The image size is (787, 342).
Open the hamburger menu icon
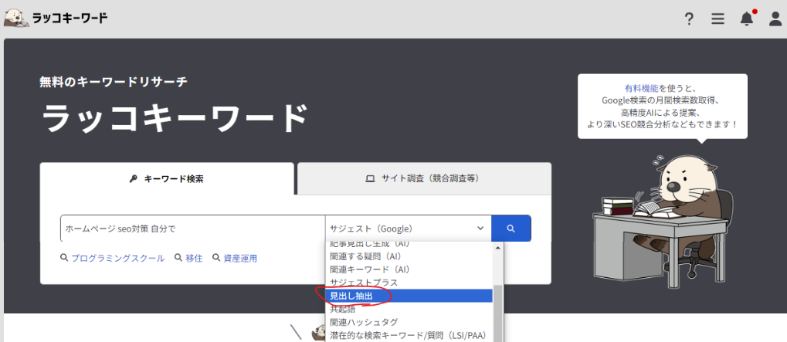tap(717, 19)
